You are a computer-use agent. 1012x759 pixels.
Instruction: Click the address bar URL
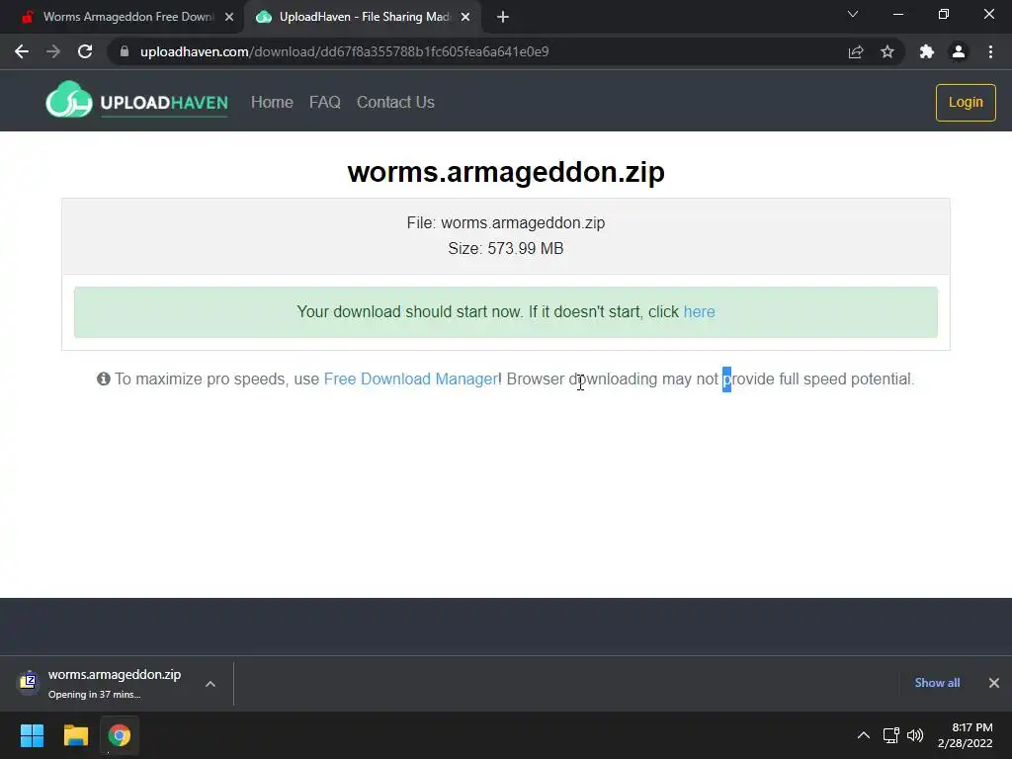[344, 51]
